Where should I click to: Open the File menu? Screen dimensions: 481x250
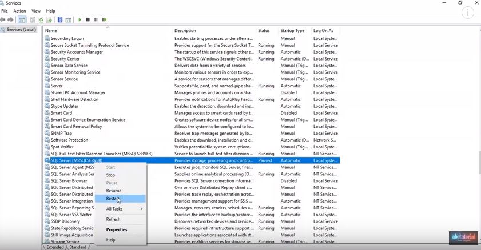point(5,11)
